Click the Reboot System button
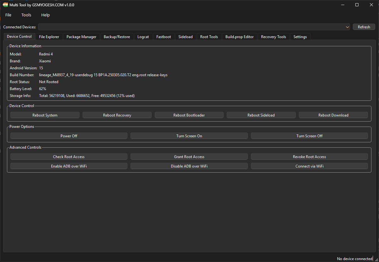The width and height of the screenshot is (379, 262). tap(45, 115)
